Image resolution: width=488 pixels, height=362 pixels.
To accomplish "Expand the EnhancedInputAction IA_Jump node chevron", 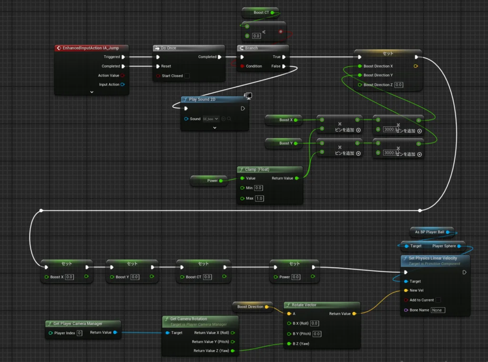I will [91, 92].
